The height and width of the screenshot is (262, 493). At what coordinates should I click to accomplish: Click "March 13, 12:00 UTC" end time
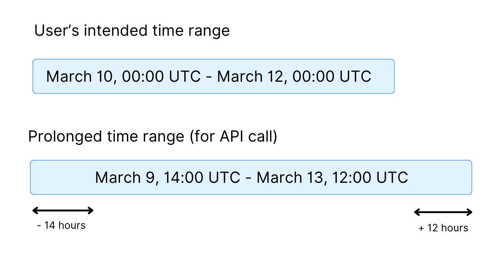click(x=332, y=177)
